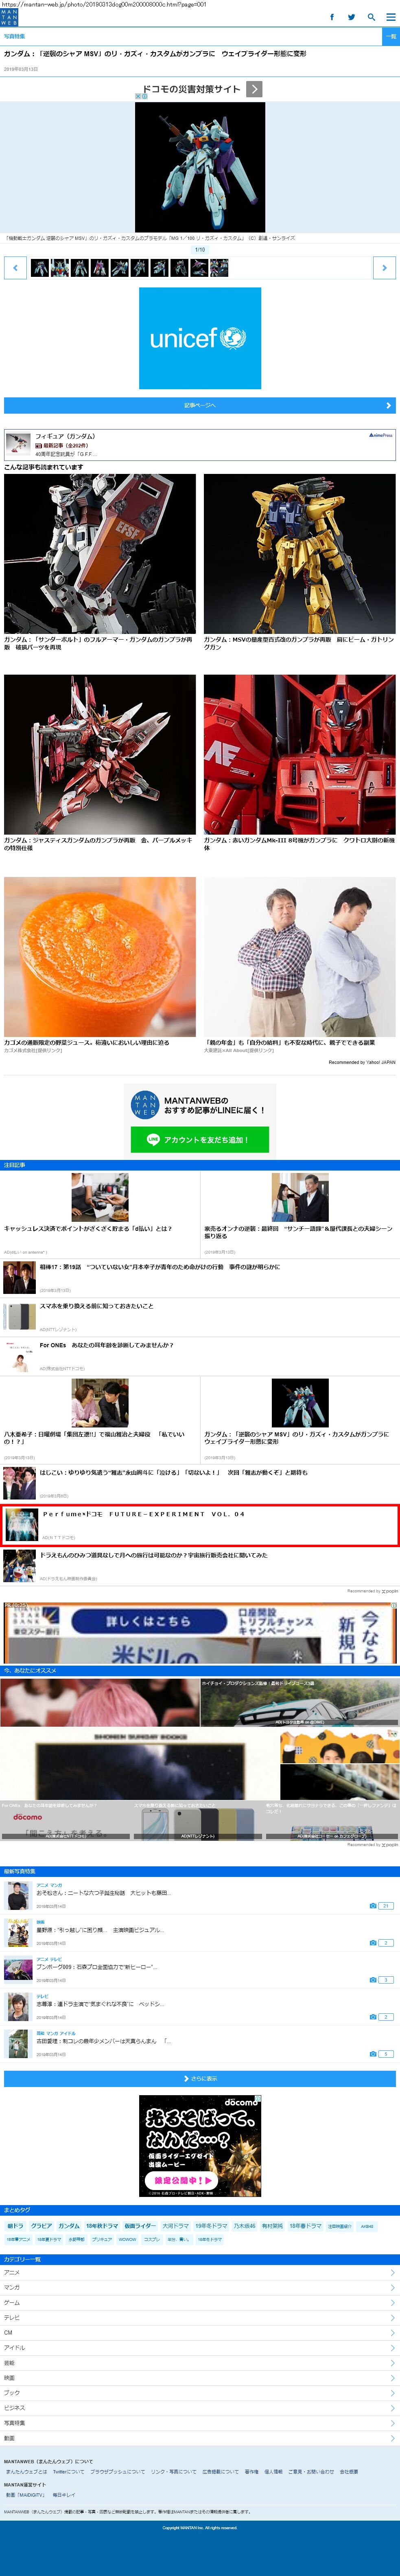
Task: Go to previous photo with left arrow
Action: click(15, 267)
